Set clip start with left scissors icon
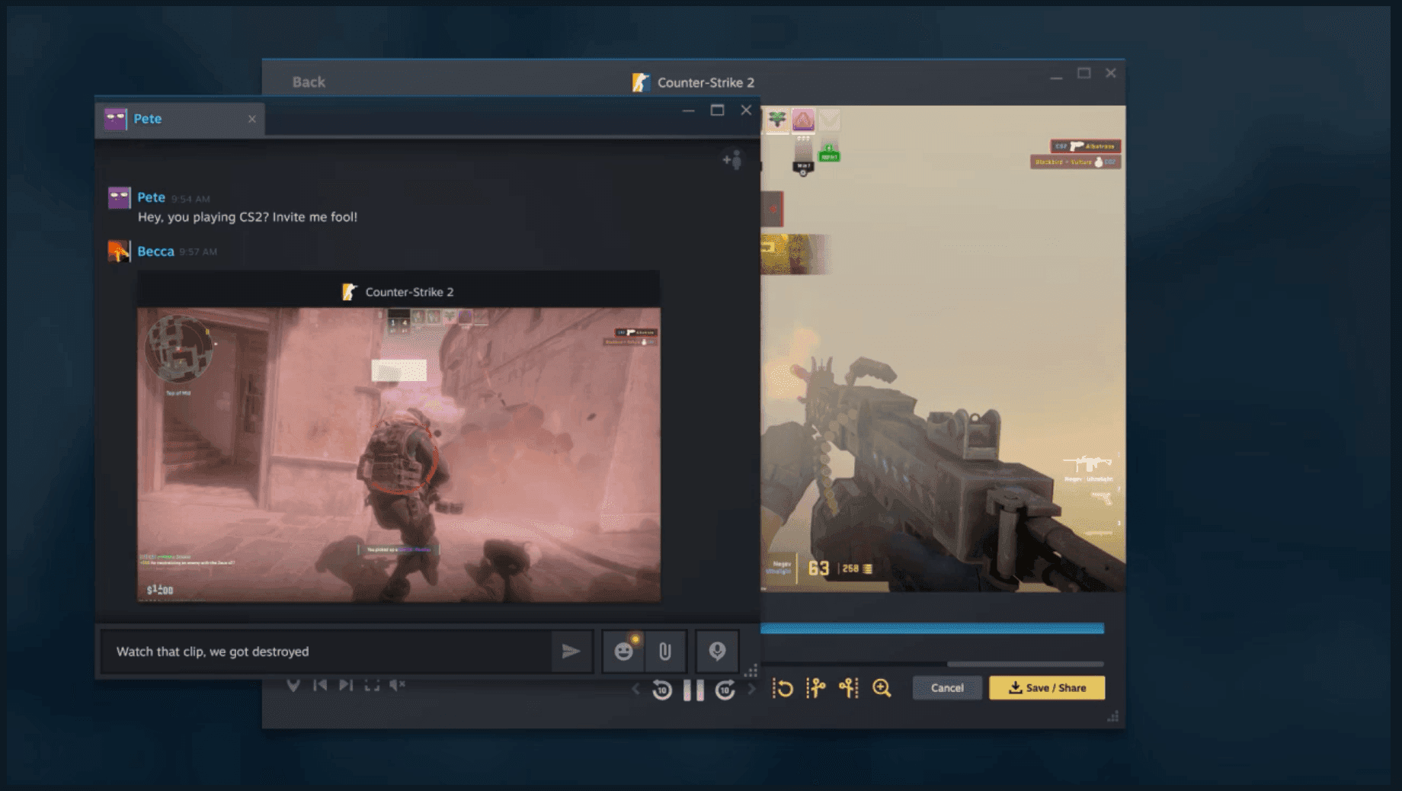This screenshot has width=1402, height=791. pos(816,689)
